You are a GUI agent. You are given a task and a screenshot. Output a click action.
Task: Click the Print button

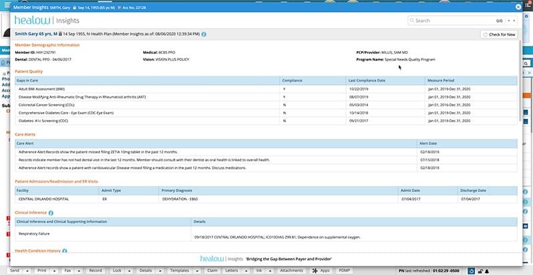[x=42, y=270]
